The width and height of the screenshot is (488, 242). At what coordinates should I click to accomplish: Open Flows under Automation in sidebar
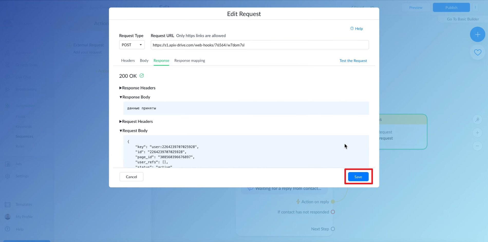coord(20,117)
